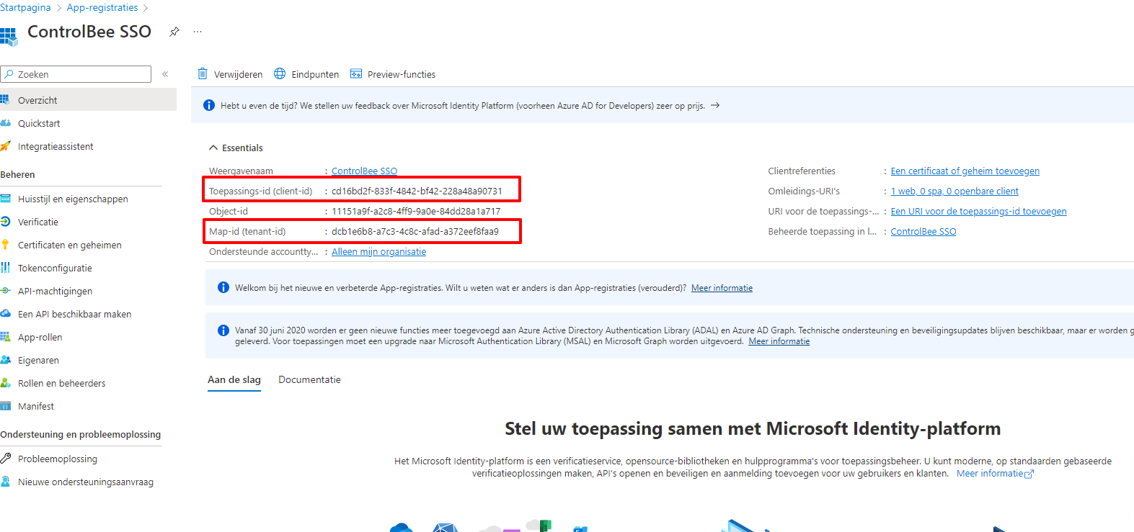Open Huisstijl en eigenschappen page
The height and width of the screenshot is (532, 1134).
(73, 199)
